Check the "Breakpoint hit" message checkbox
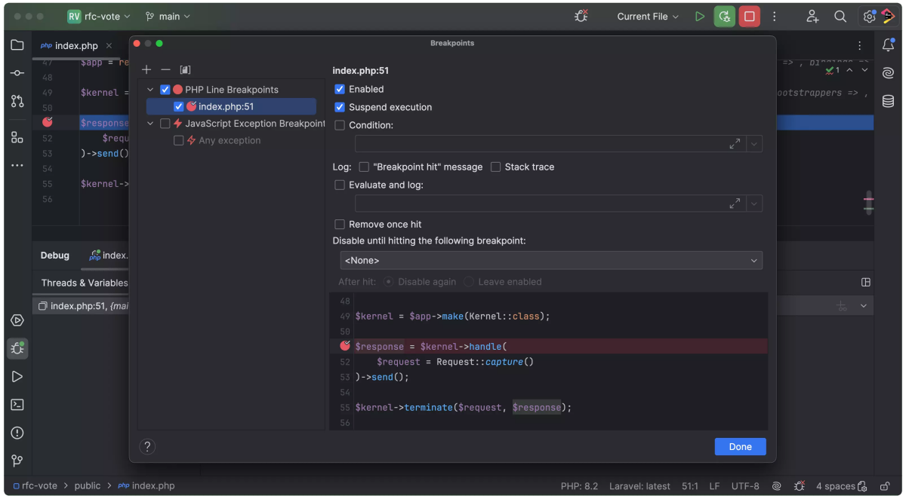This screenshot has height=499, width=906. coord(364,167)
